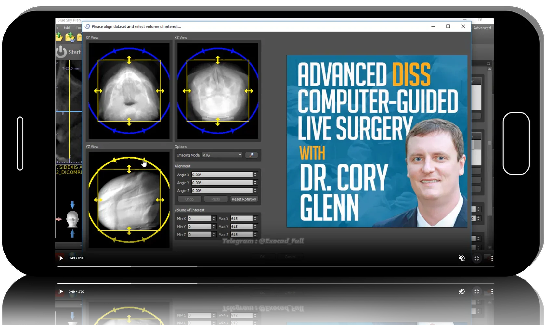Click the Angle Y input field
546x325 pixels.
click(x=222, y=183)
